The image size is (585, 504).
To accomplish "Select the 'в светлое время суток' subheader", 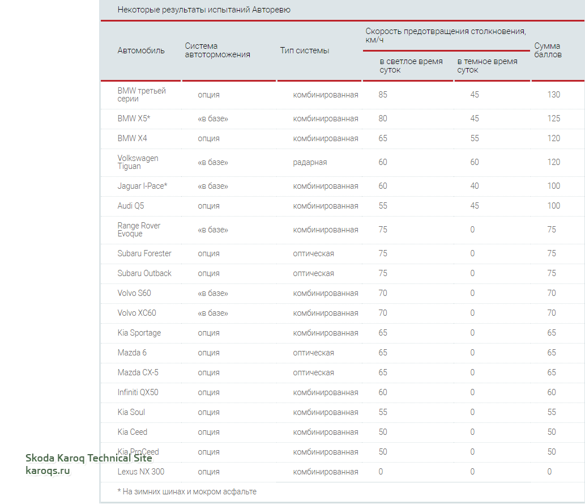I will pyautogui.click(x=411, y=66).
